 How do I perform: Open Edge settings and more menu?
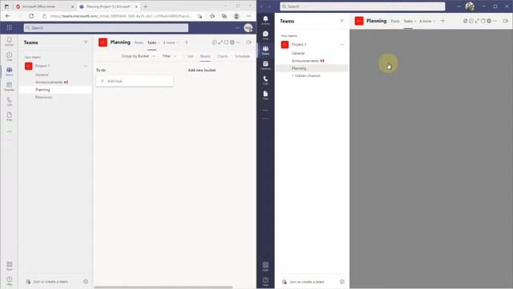click(x=249, y=16)
